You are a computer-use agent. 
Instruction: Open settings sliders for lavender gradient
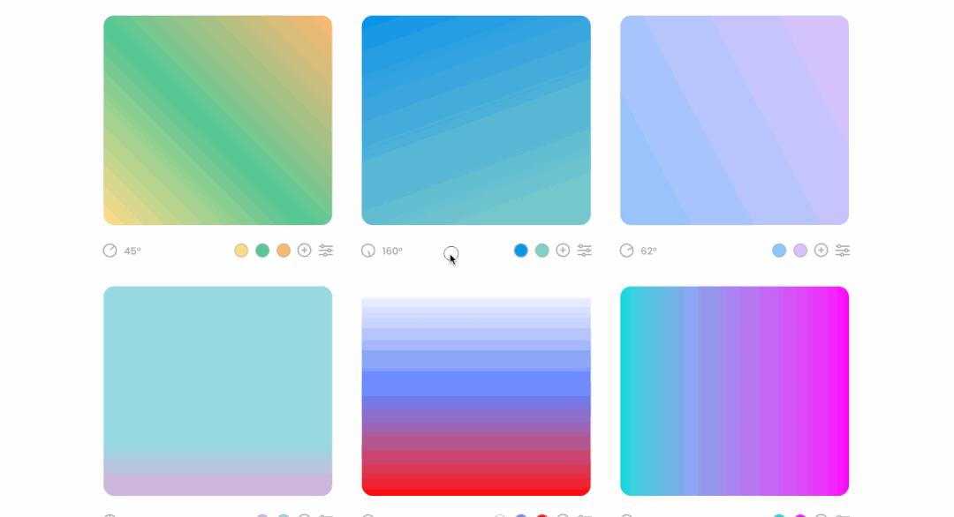coord(843,251)
